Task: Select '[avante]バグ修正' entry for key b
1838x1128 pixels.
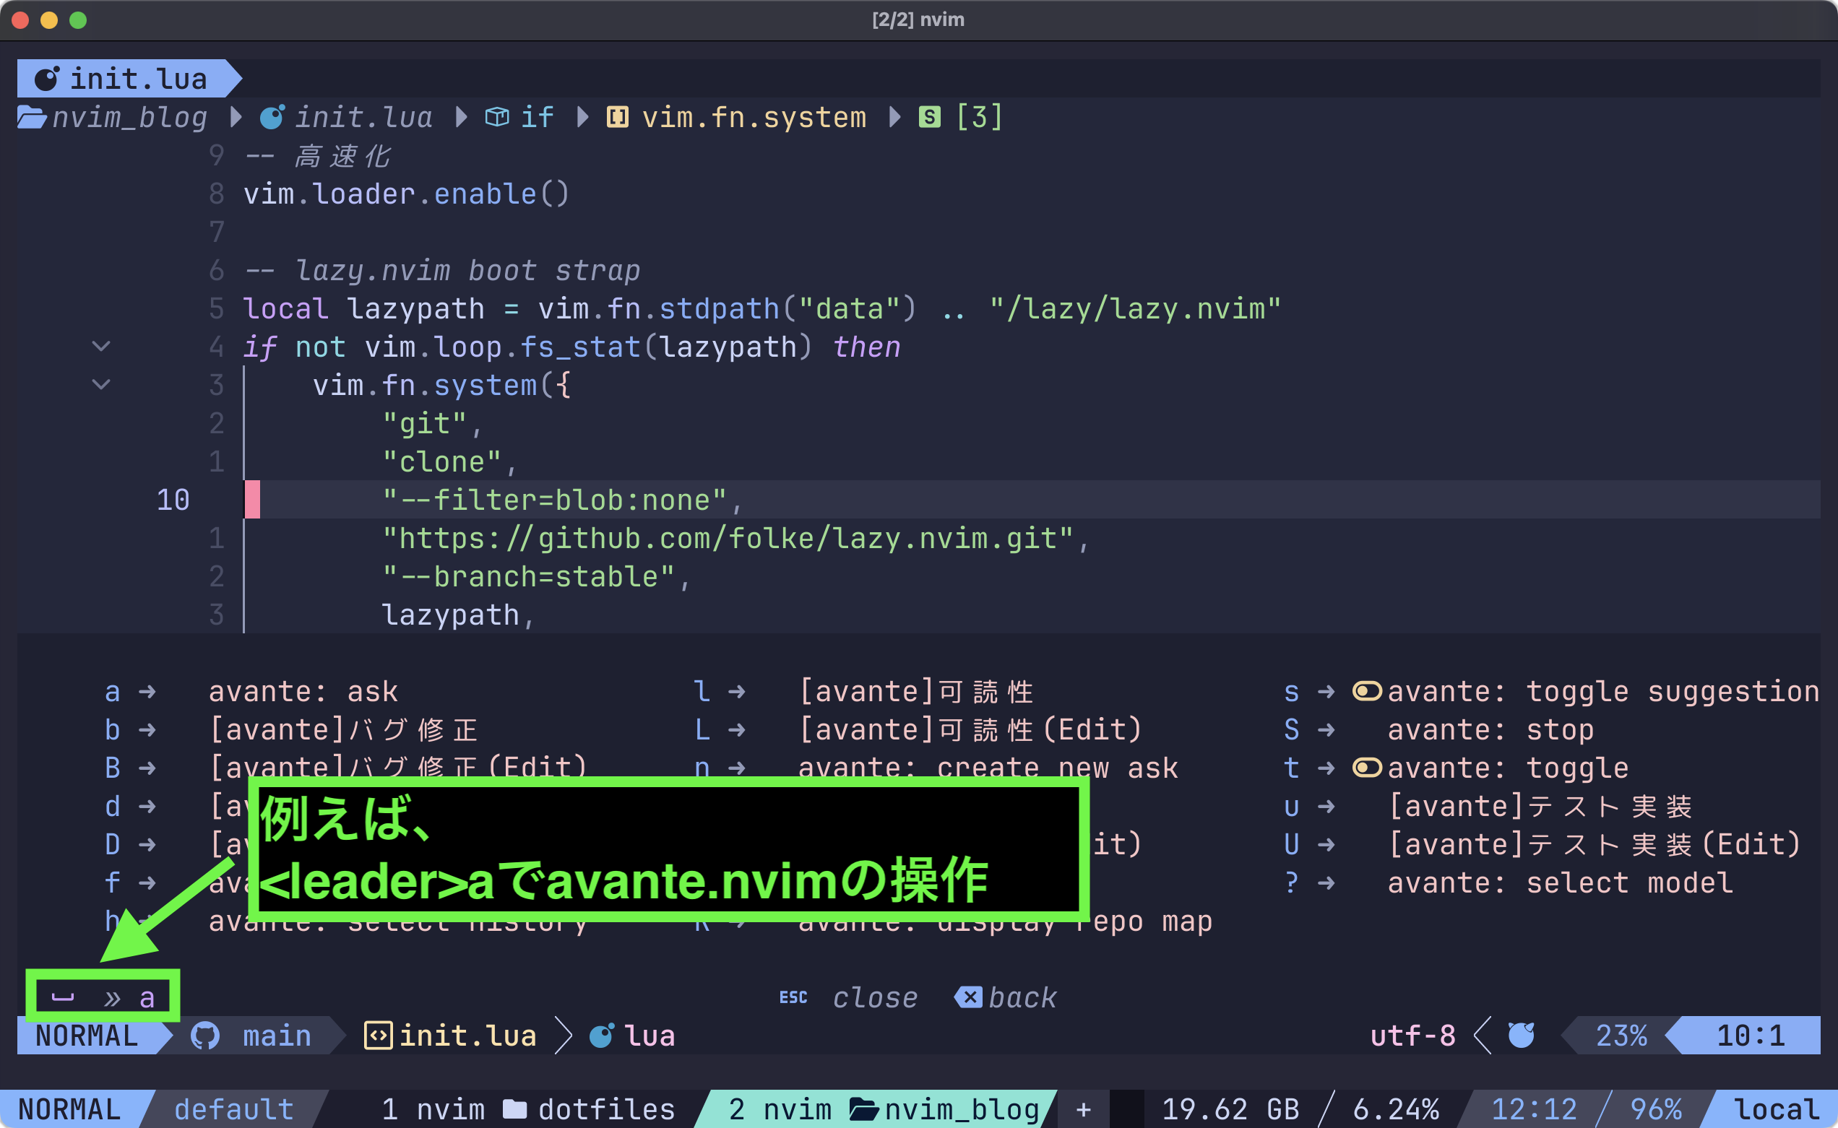Action: click(x=343, y=729)
